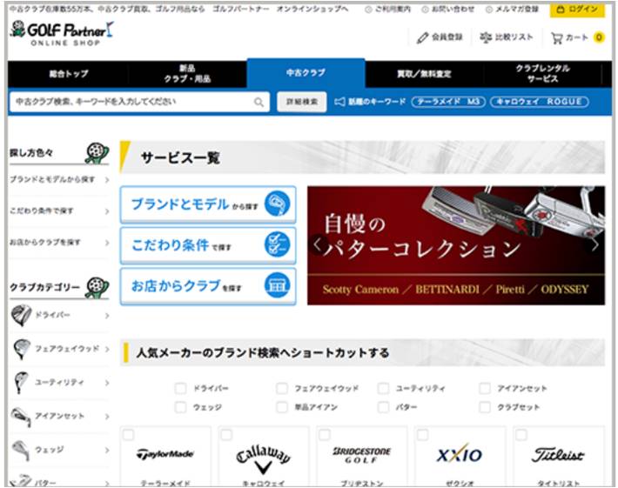
Task: Click the store icon on お店からクラブ button
Action: pyautogui.click(x=277, y=285)
